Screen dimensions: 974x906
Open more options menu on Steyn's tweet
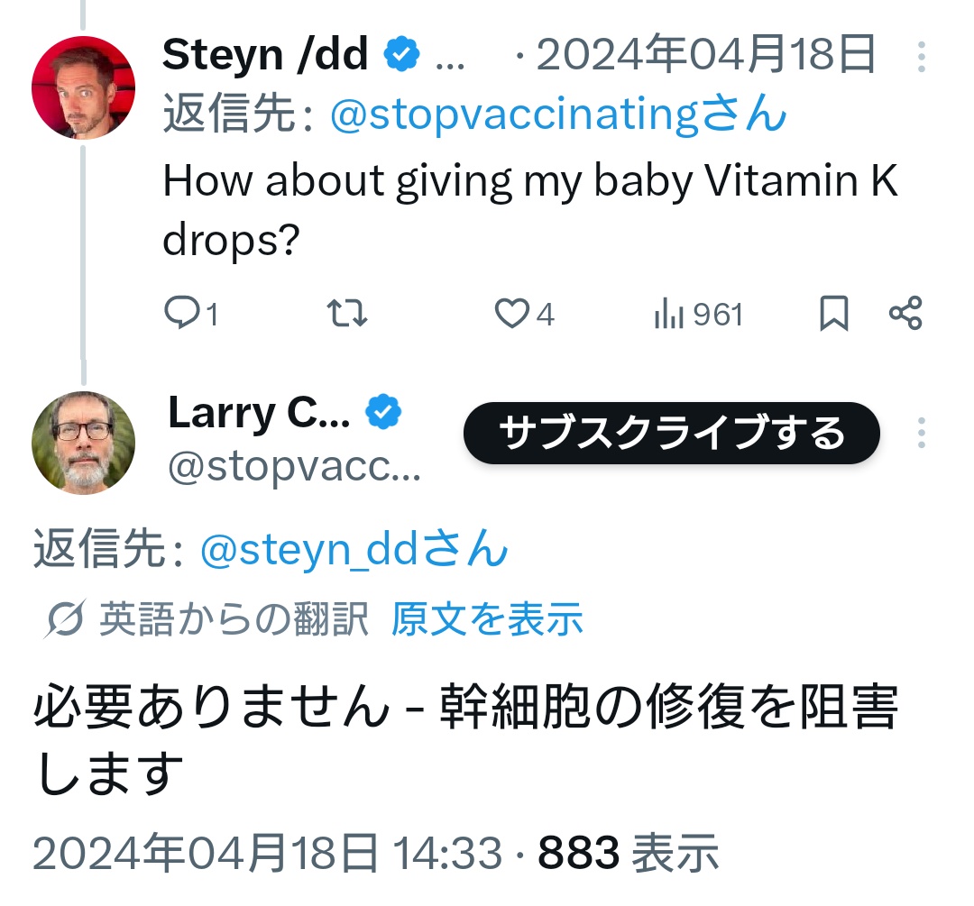tap(921, 56)
